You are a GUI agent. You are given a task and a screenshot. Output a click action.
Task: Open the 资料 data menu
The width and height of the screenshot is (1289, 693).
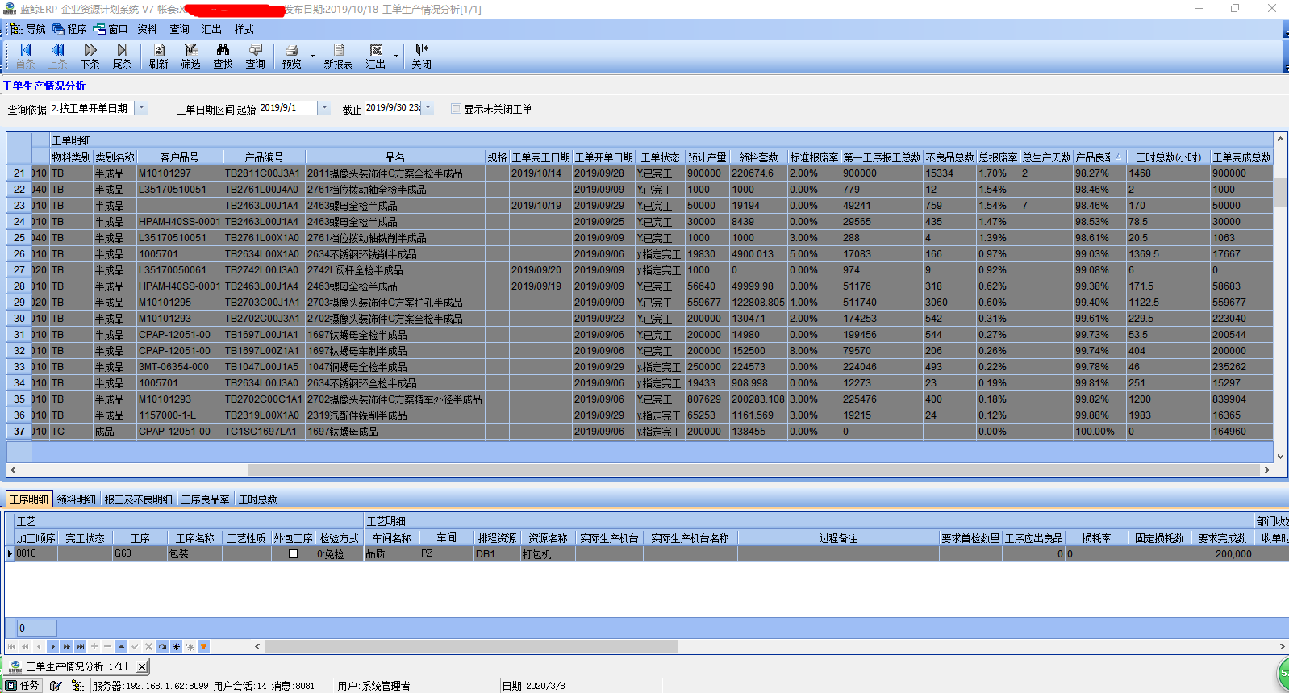point(147,29)
